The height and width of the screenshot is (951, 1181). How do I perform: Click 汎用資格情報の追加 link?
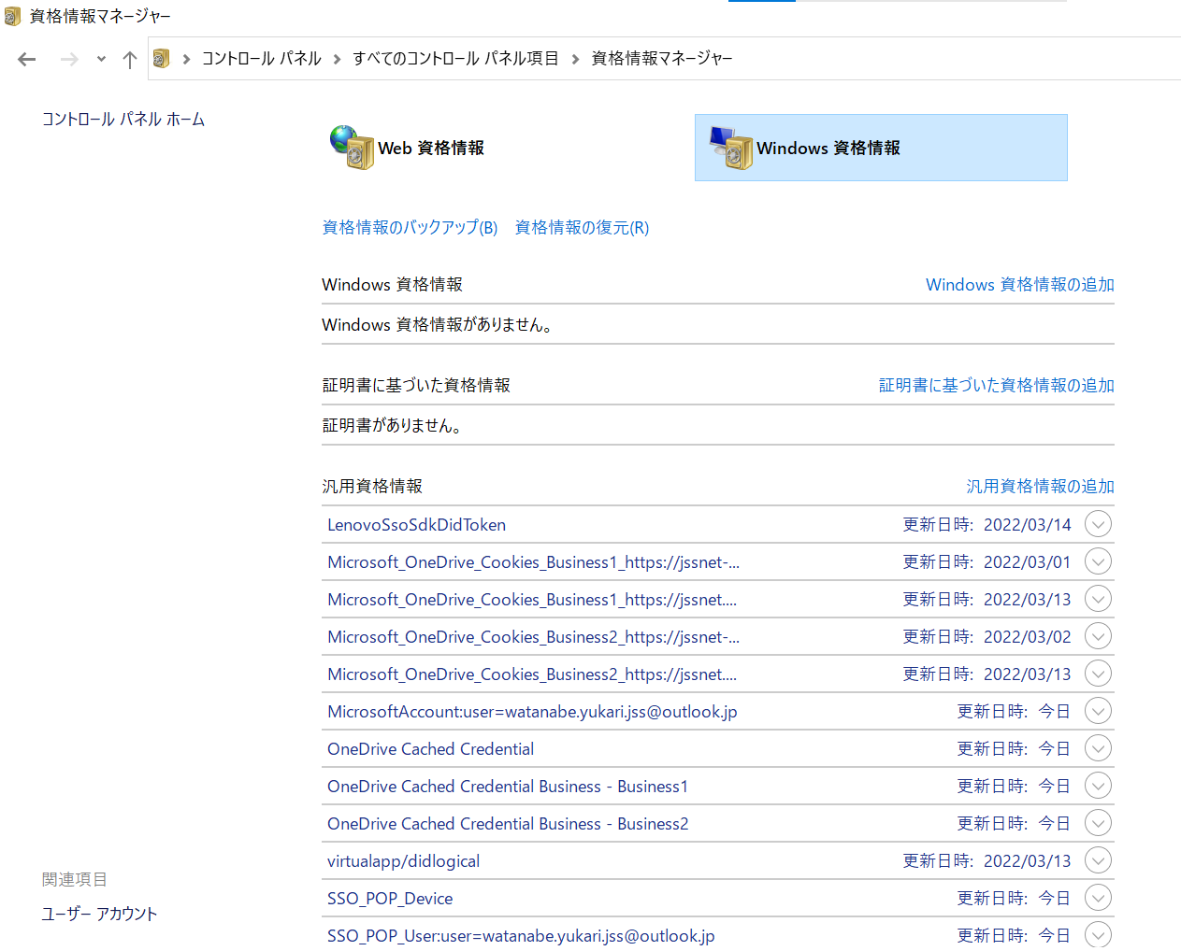(x=1040, y=486)
